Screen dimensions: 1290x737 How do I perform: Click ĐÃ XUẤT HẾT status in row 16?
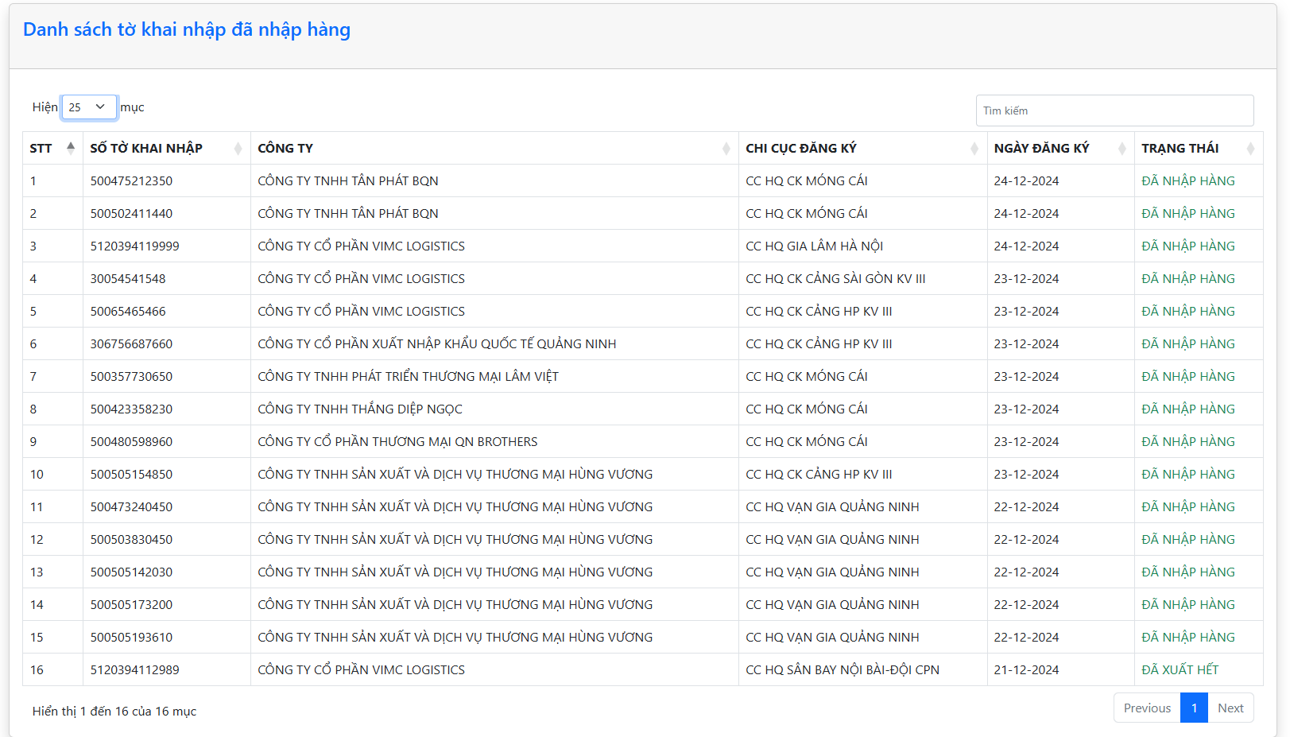click(1180, 670)
